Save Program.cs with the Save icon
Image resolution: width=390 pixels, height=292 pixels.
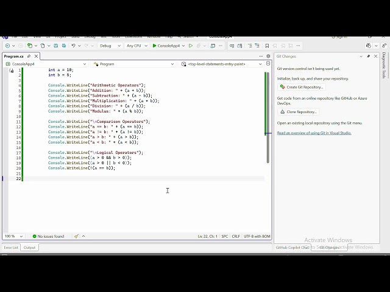coord(56,46)
